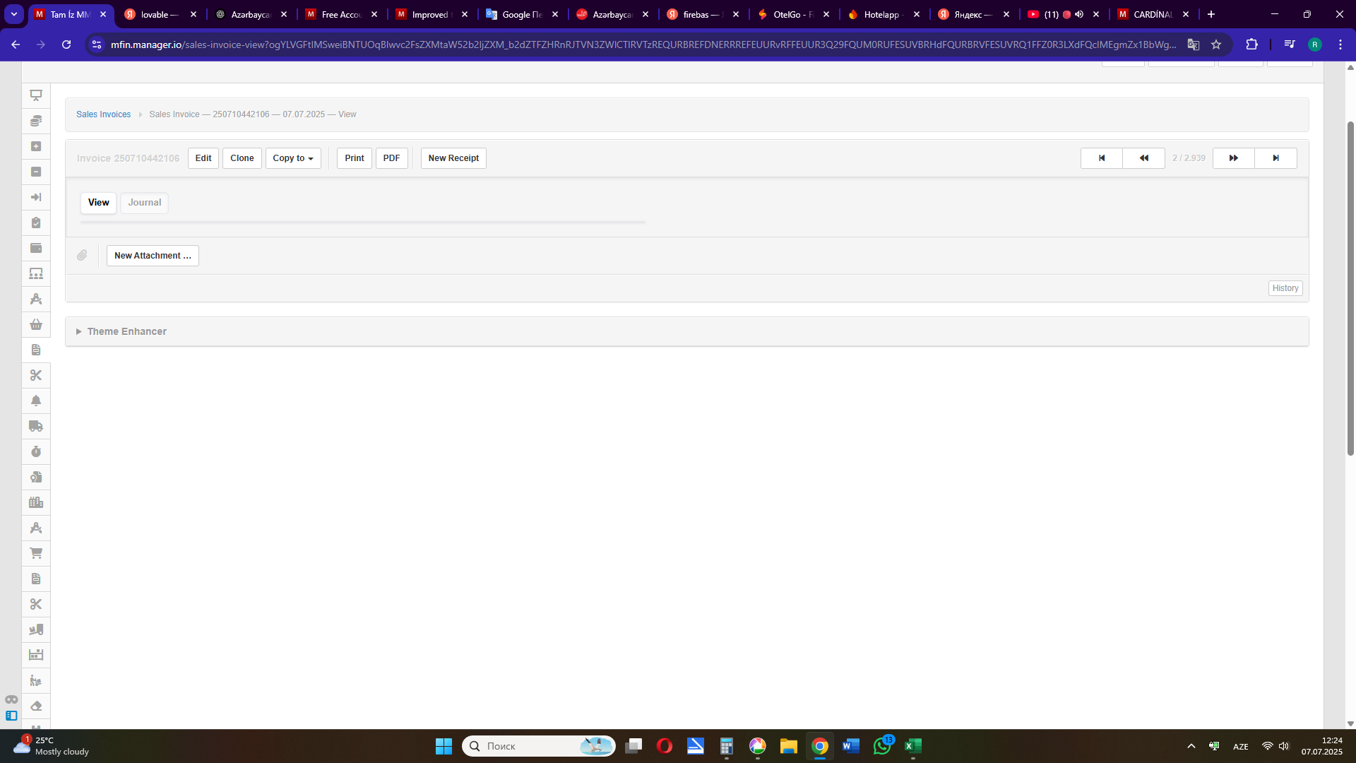Click the paperclip attachment icon
The image size is (1356, 763).
[83, 255]
